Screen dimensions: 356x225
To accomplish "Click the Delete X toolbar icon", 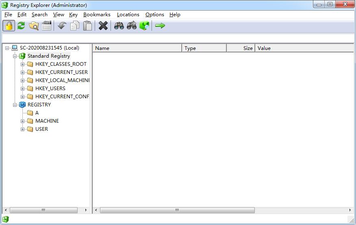I will click(103, 26).
